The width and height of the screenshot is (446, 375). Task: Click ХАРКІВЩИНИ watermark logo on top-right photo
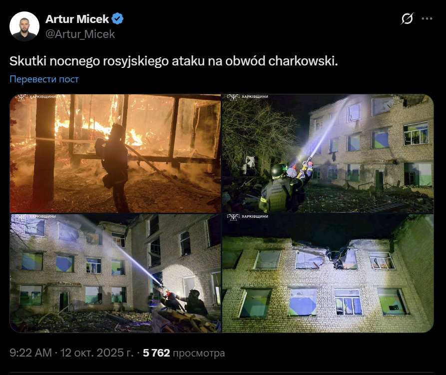point(247,97)
